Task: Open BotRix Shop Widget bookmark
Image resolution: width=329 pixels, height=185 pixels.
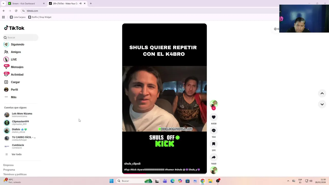Action: click(x=40, y=17)
